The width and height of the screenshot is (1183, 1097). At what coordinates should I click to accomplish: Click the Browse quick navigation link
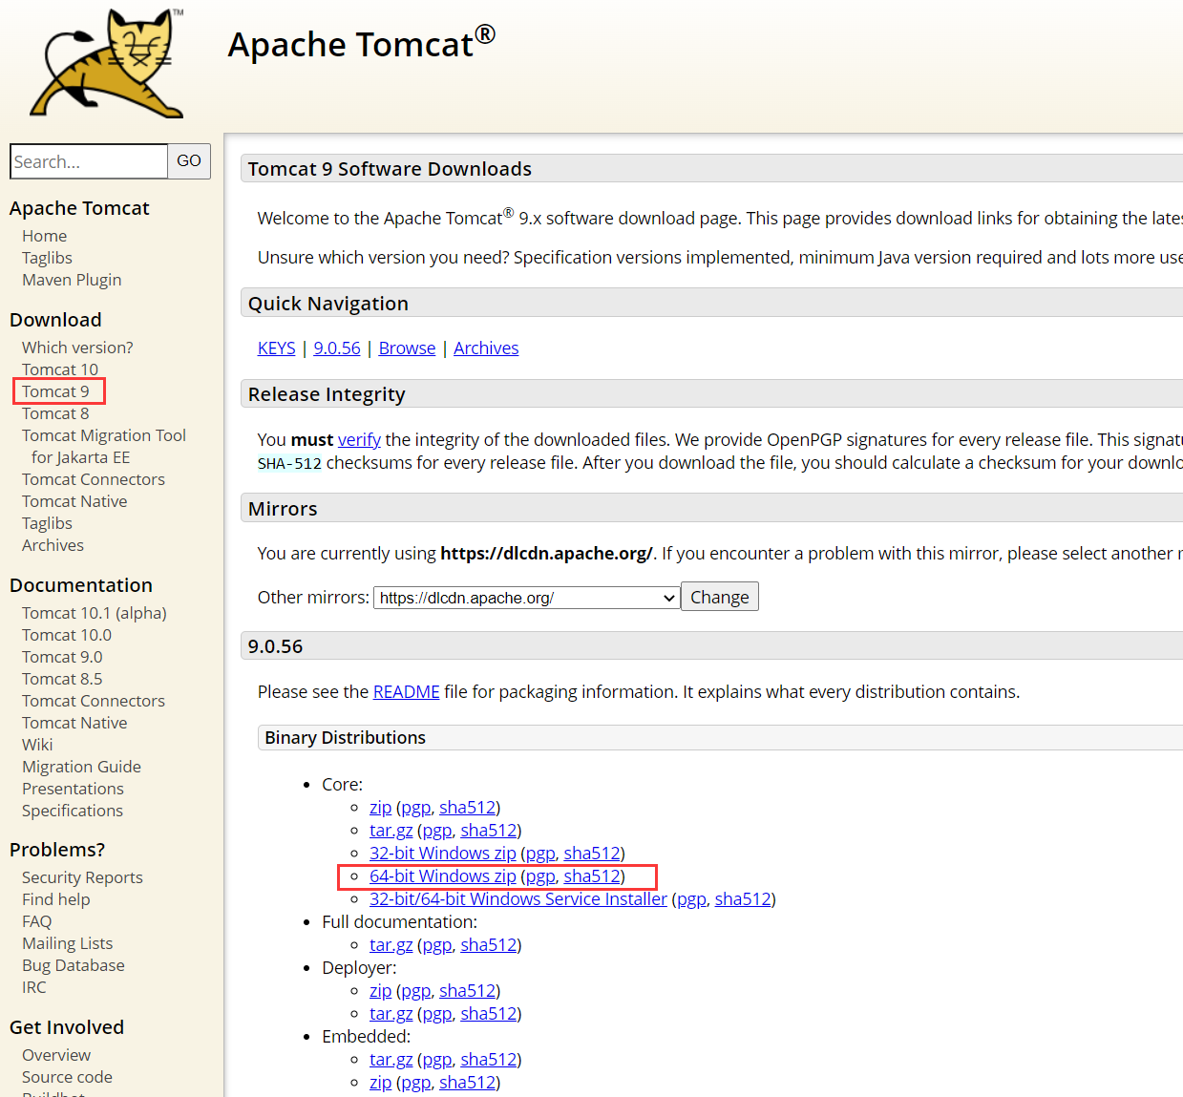[x=407, y=348]
